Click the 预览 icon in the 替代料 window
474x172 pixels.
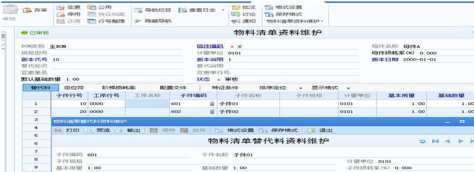(88, 130)
